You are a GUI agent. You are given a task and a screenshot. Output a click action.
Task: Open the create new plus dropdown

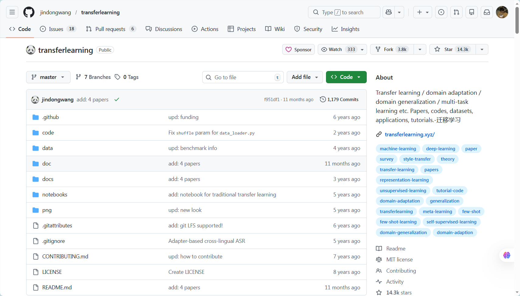pyautogui.click(x=423, y=12)
